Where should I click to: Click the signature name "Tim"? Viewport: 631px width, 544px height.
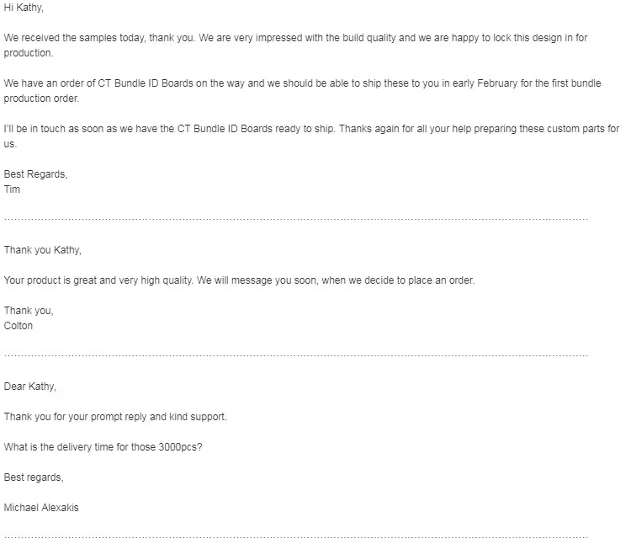tap(13, 189)
